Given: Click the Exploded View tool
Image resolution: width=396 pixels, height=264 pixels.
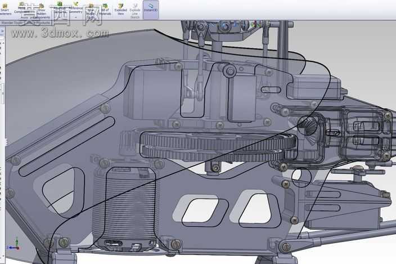Looking at the screenshot, I should pyautogui.click(x=121, y=10).
